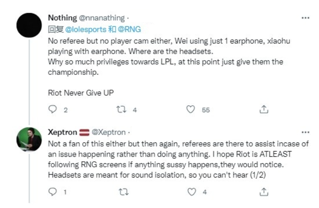
Task: Open Nothing's black profile avatar
Action: point(30,25)
